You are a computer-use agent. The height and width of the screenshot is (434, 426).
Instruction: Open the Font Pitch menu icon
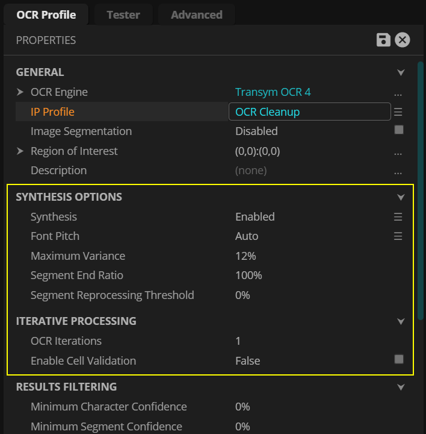[398, 236]
